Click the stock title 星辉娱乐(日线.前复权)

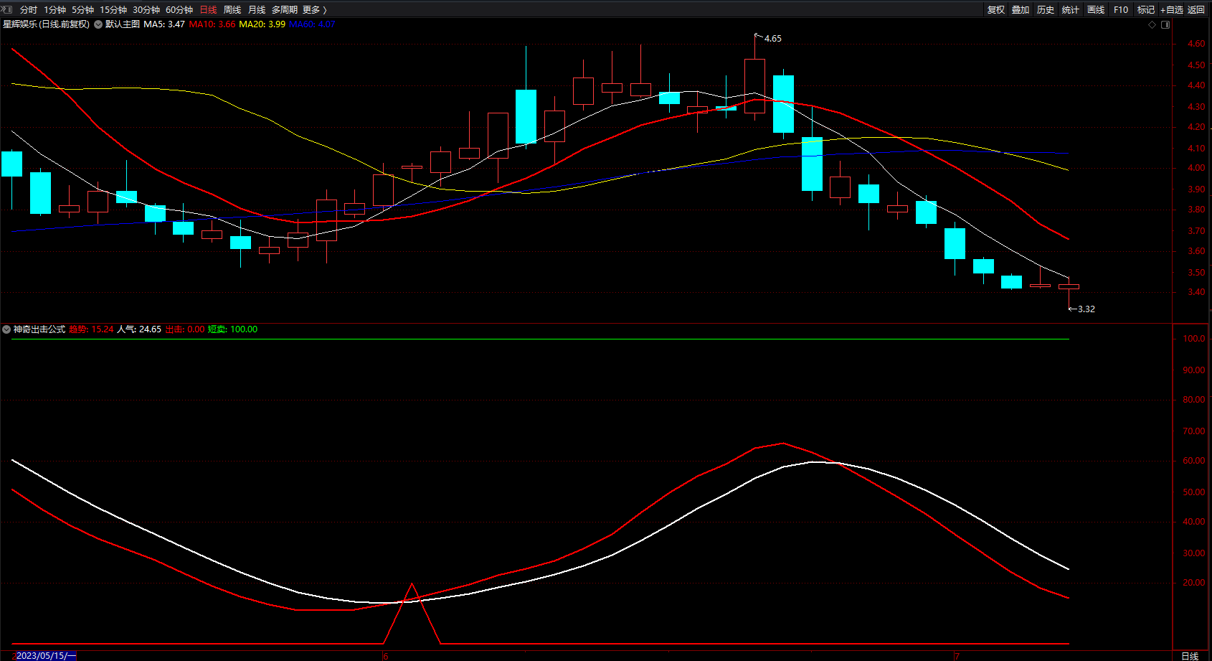47,24
